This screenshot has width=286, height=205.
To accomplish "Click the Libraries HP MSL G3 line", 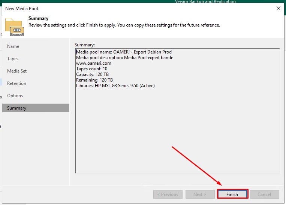I will (x=115, y=86).
